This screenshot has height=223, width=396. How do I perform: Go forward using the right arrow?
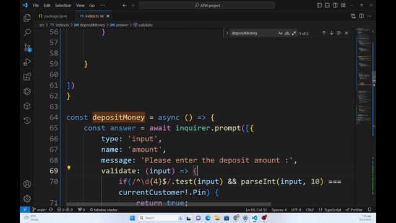pyautogui.click(x=133, y=6)
